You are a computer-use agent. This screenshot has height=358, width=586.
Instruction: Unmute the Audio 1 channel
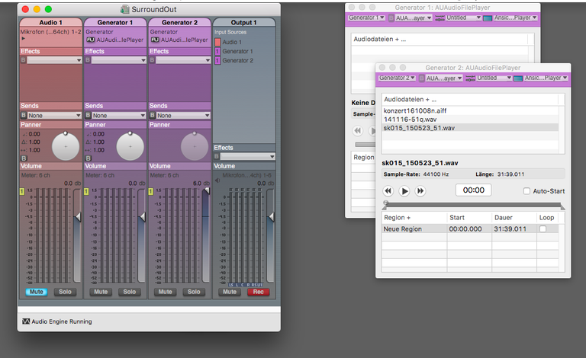point(37,292)
